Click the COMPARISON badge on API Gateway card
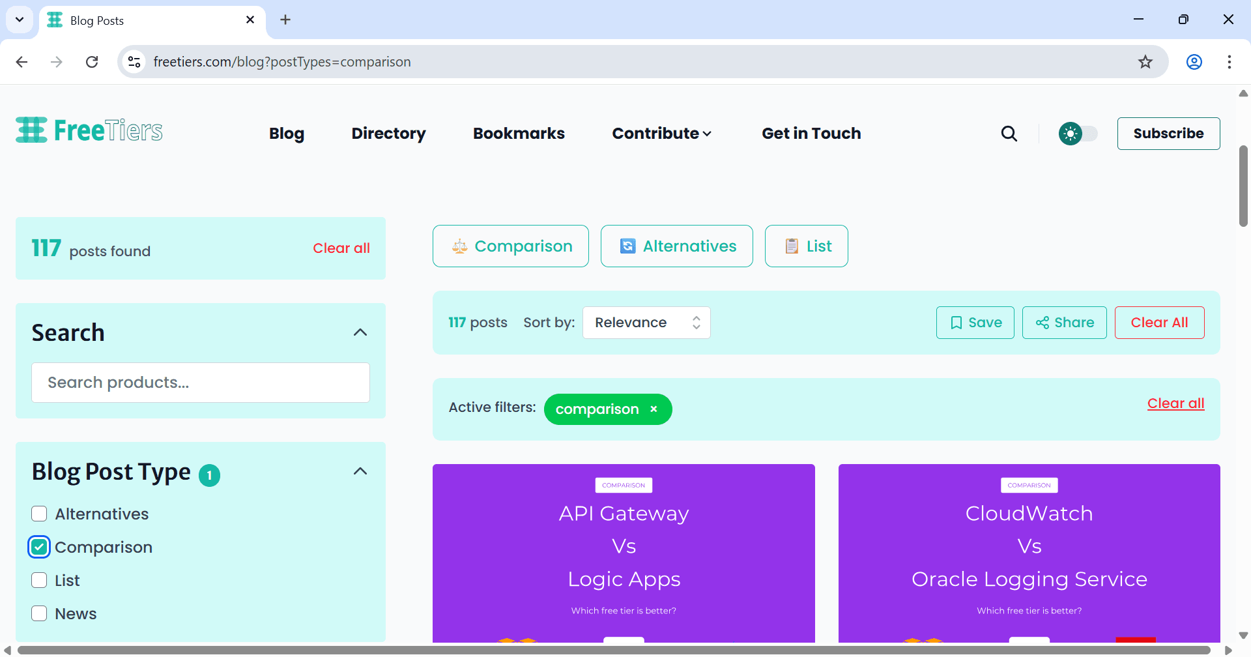1251x657 pixels. point(624,486)
